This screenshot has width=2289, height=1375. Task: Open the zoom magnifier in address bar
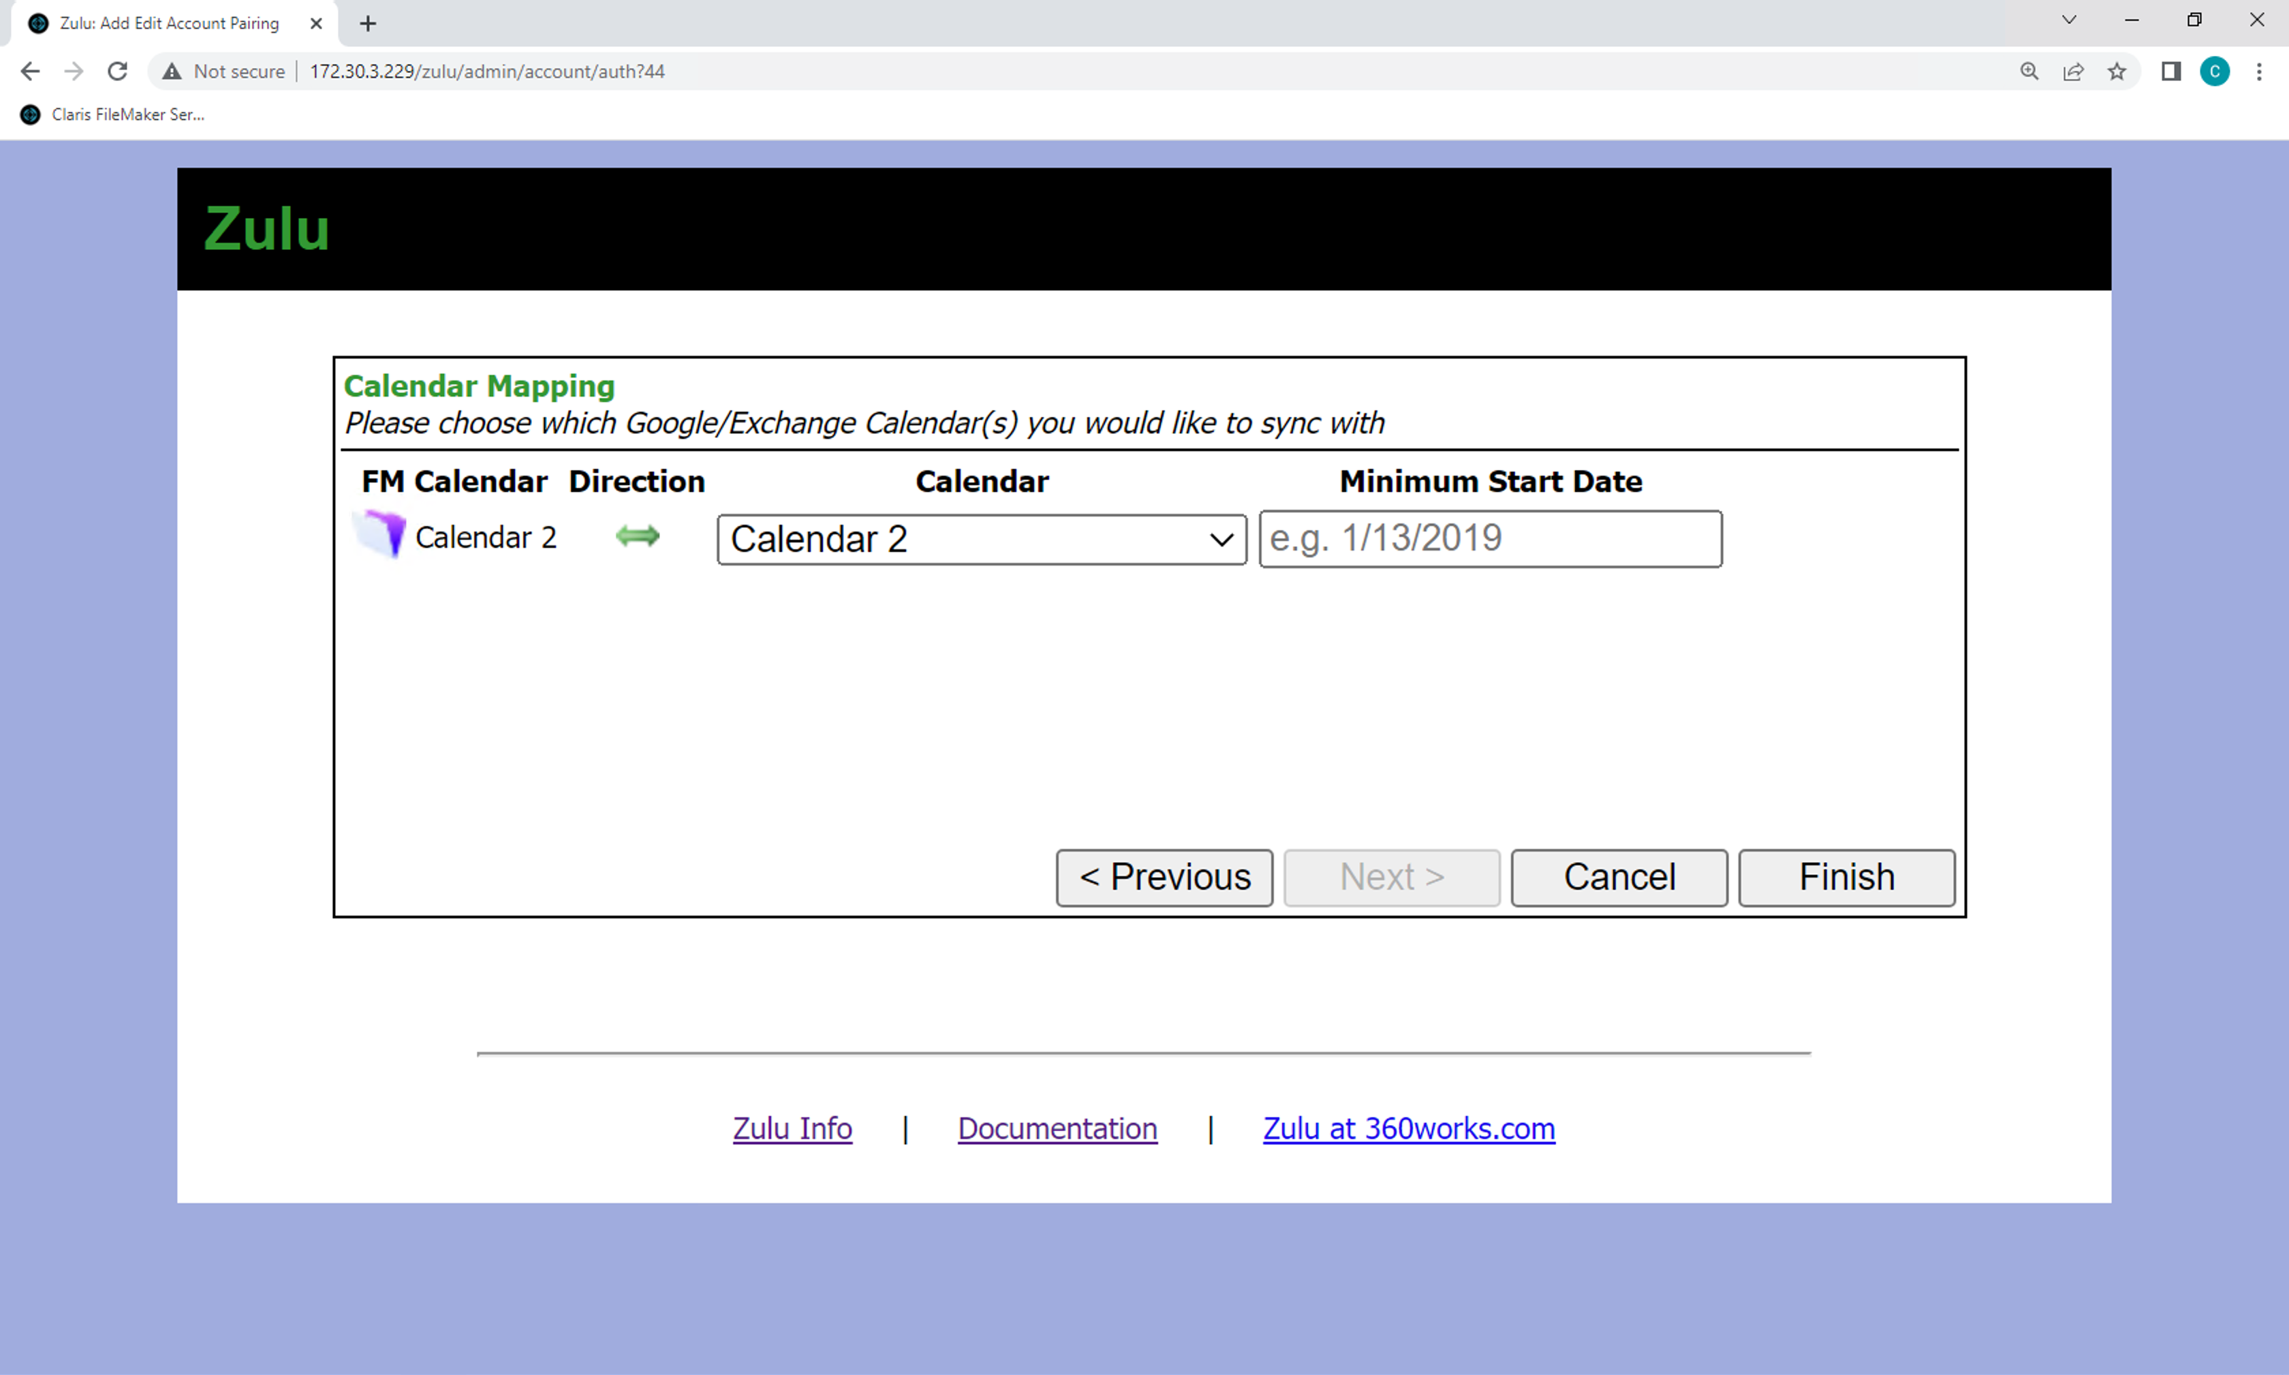click(x=2029, y=72)
